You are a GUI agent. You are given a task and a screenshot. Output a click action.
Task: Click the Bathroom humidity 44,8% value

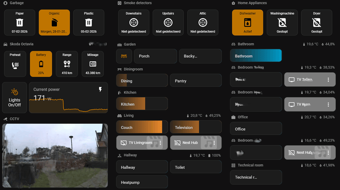pyautogui.click(x=330, y=44)
